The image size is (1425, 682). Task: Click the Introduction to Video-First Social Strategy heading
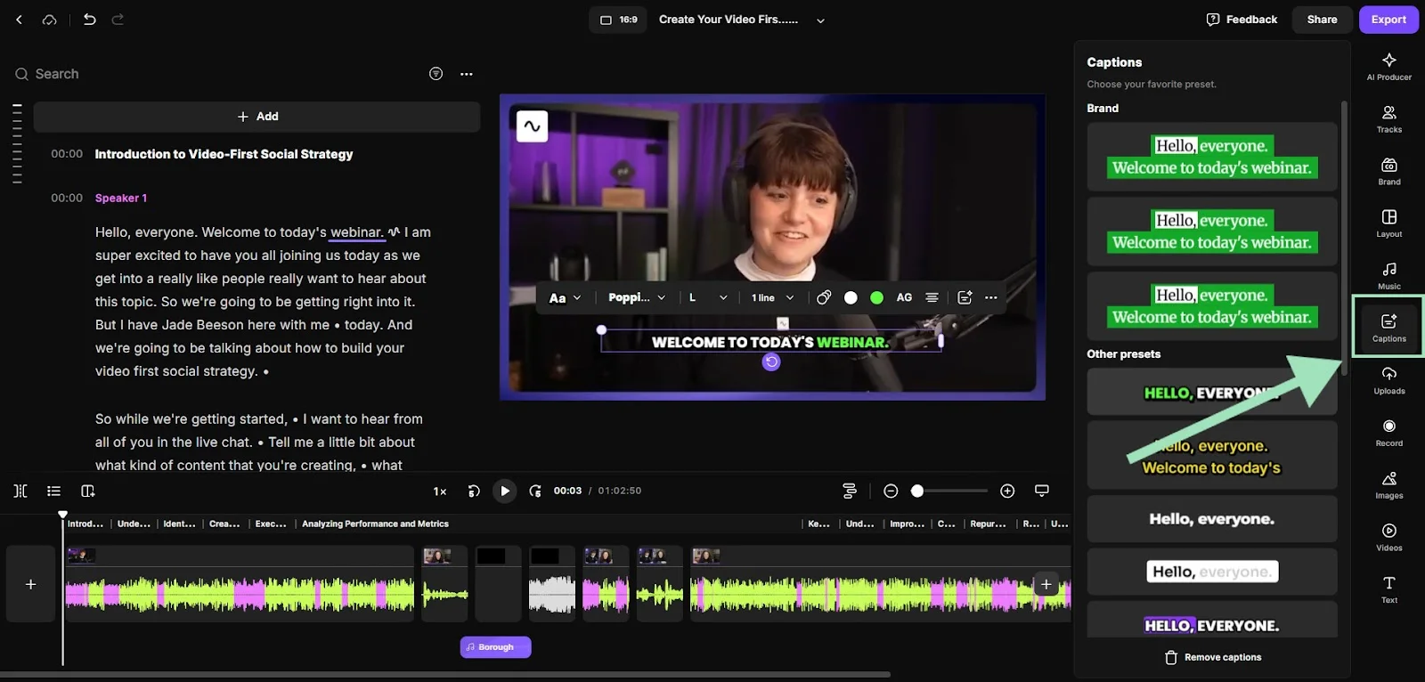[x=224, y=154]
